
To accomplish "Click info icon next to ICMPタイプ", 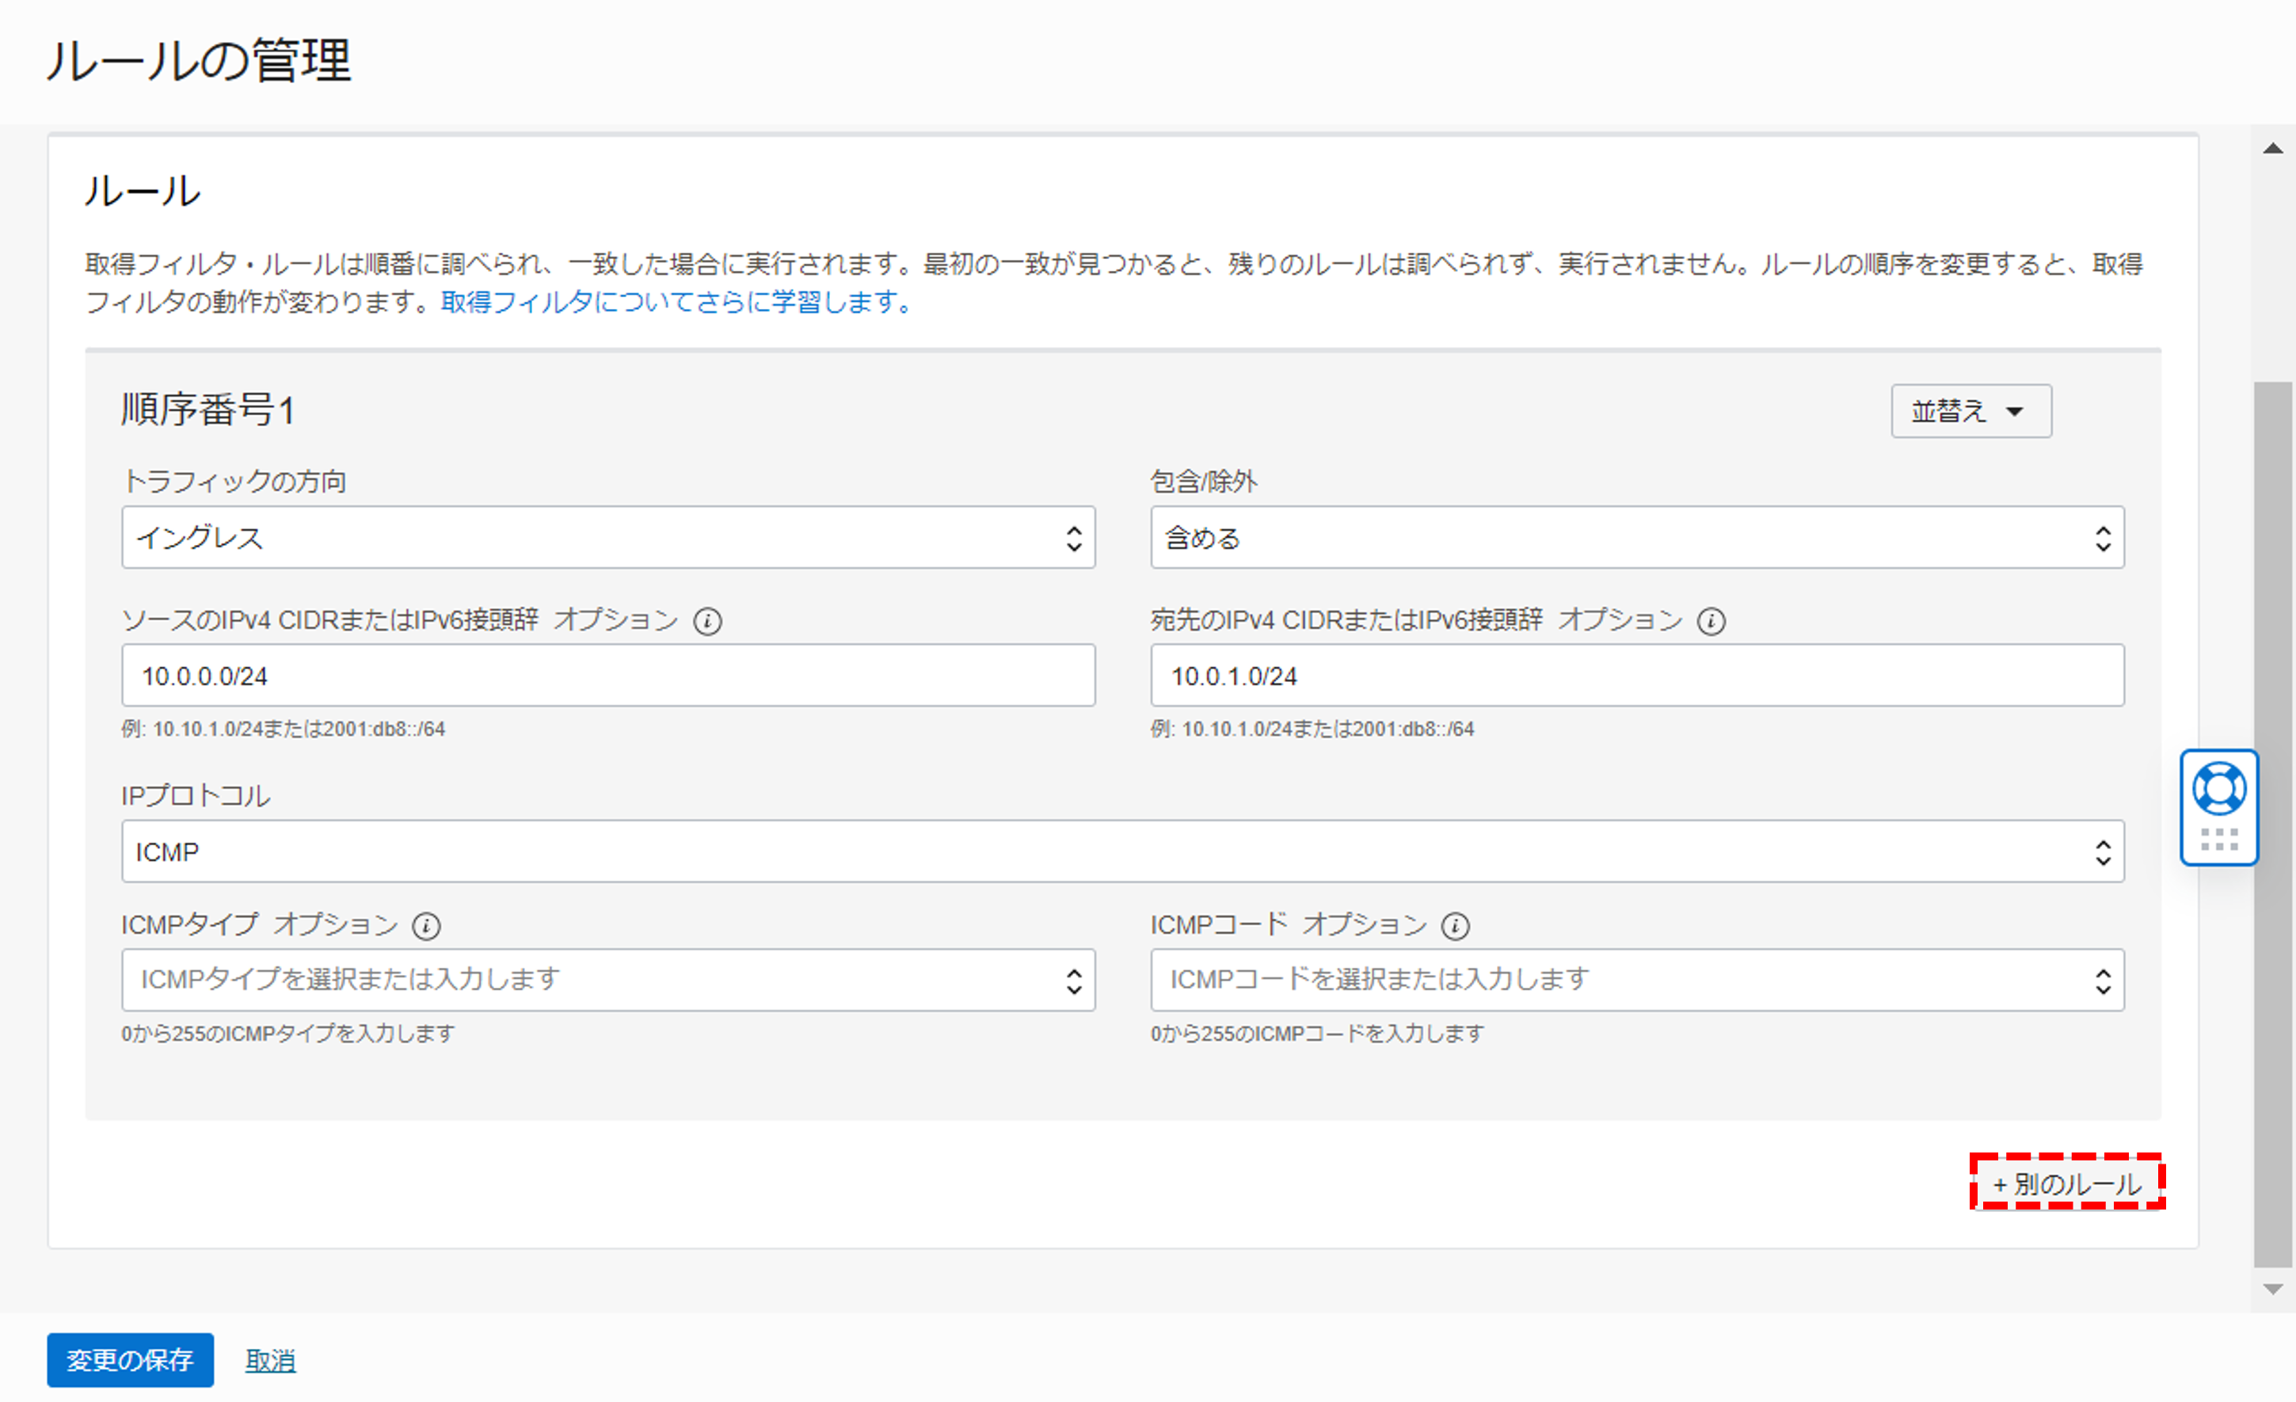I will 426,926.
